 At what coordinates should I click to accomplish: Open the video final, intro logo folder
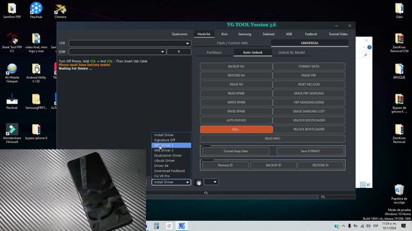36,42
